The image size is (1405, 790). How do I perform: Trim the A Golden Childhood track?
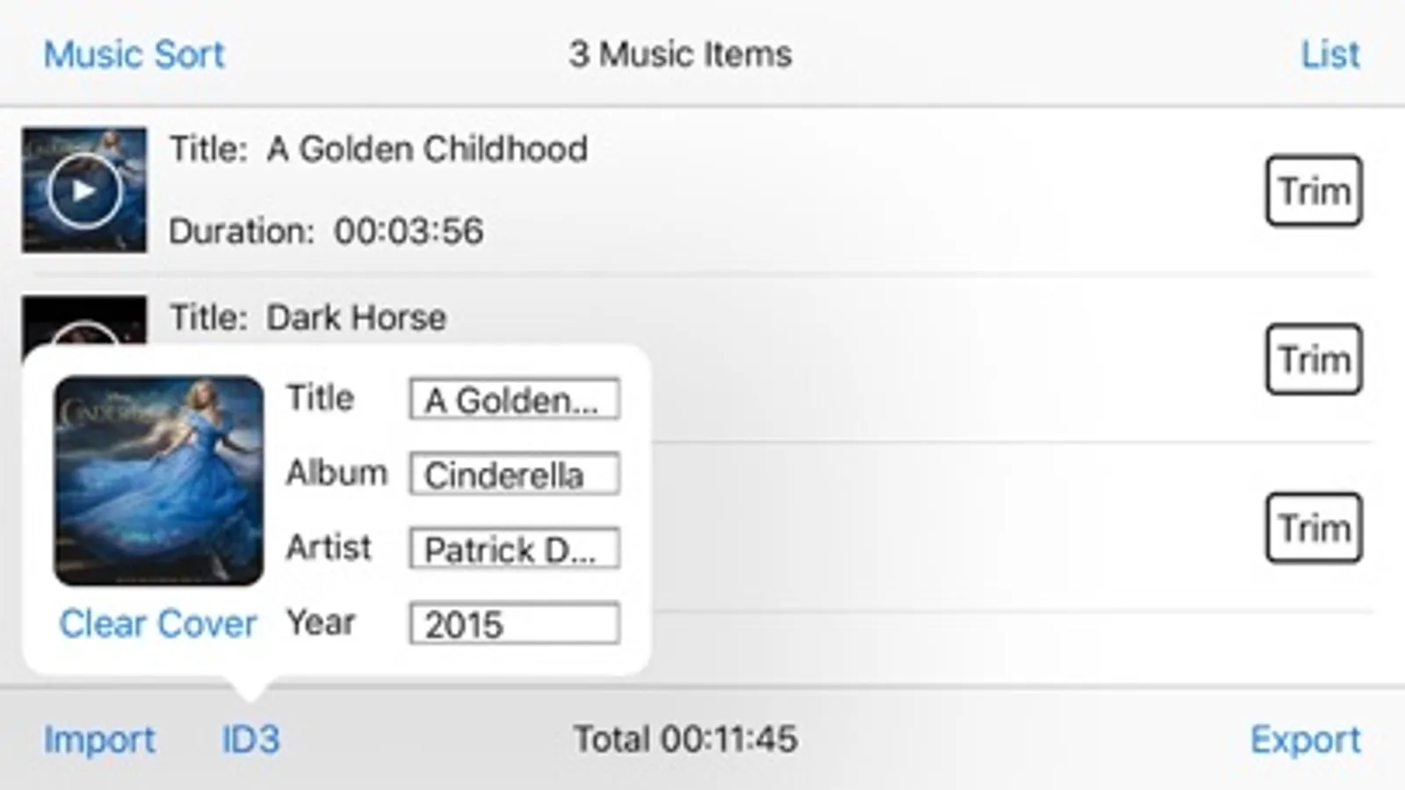tap(1313, 191)
